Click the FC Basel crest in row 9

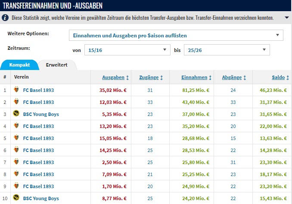17,186
